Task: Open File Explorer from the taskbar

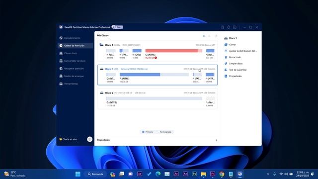Action: pyautogui.click(x=203, y=174)
